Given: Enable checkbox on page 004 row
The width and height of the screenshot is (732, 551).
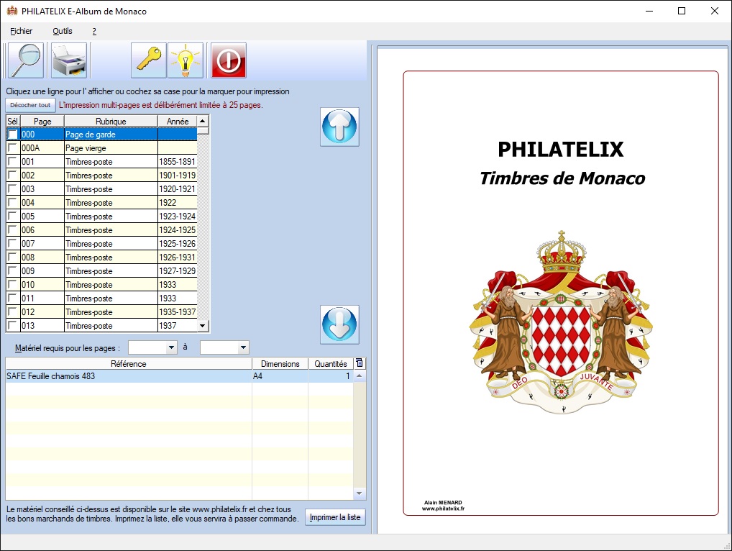Looking at the screenshot, I should (13, 202).
